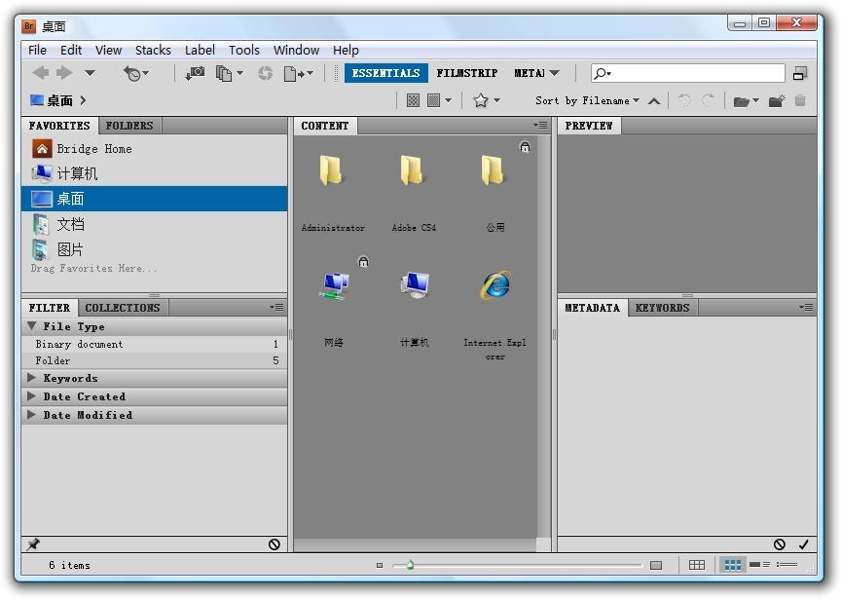
Task: Expand the Keywords filter section
Action: click(70, 378)
